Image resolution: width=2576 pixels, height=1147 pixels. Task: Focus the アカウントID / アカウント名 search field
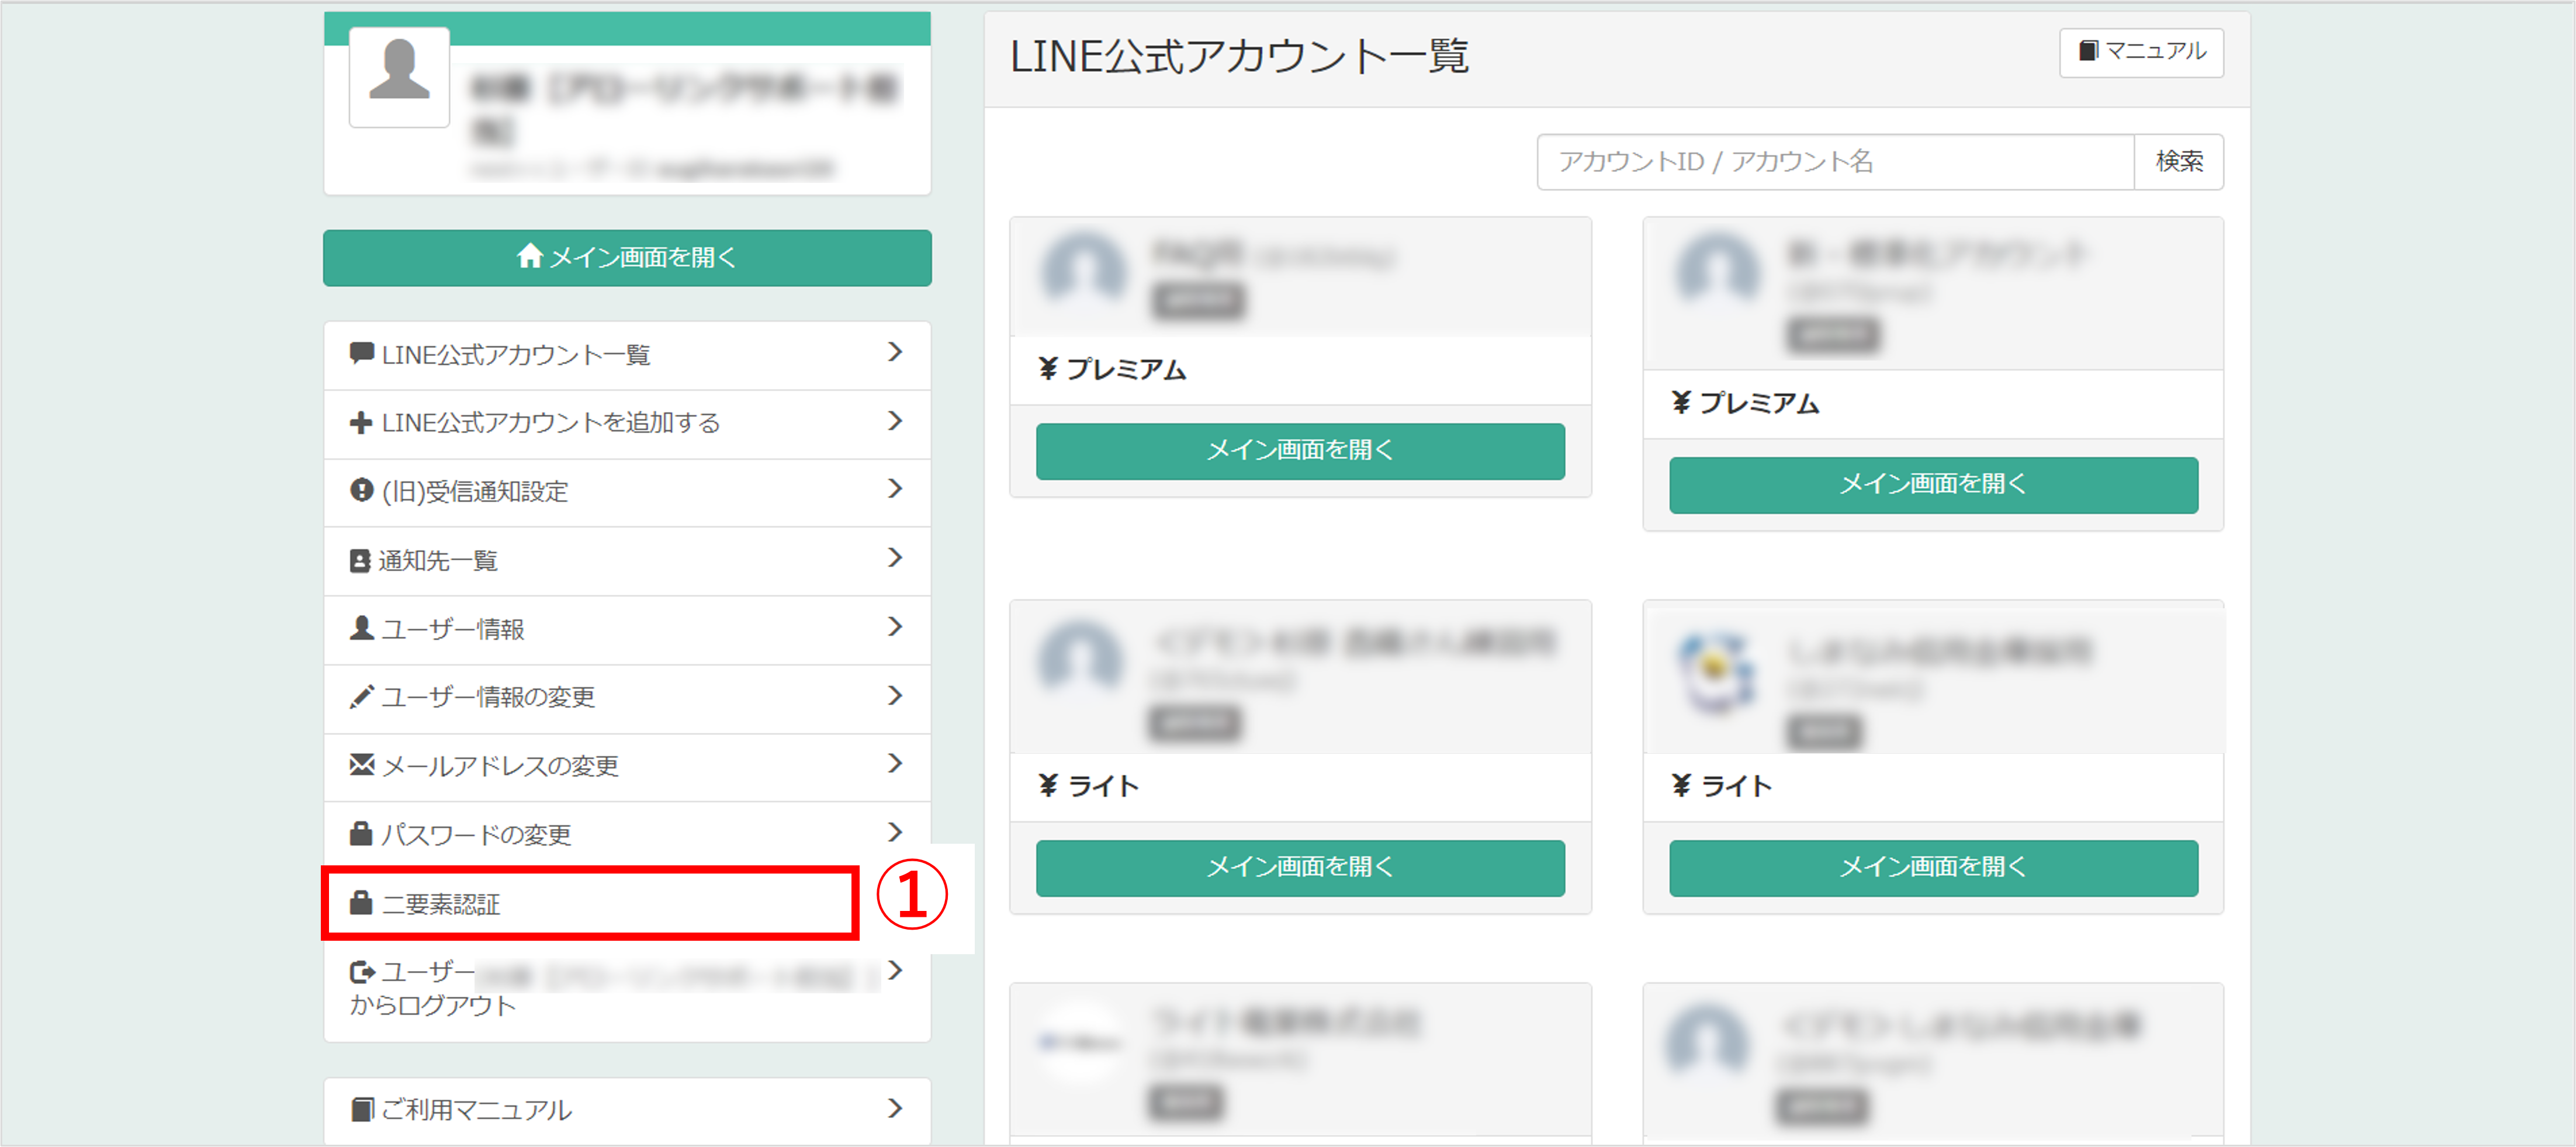tap(1835, 162)
